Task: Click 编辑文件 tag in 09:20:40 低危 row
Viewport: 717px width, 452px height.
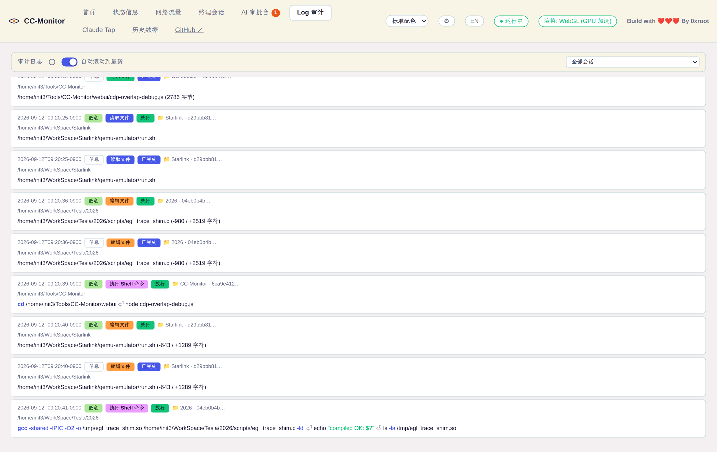Action: pyautogui.click(x=119, y=325)
